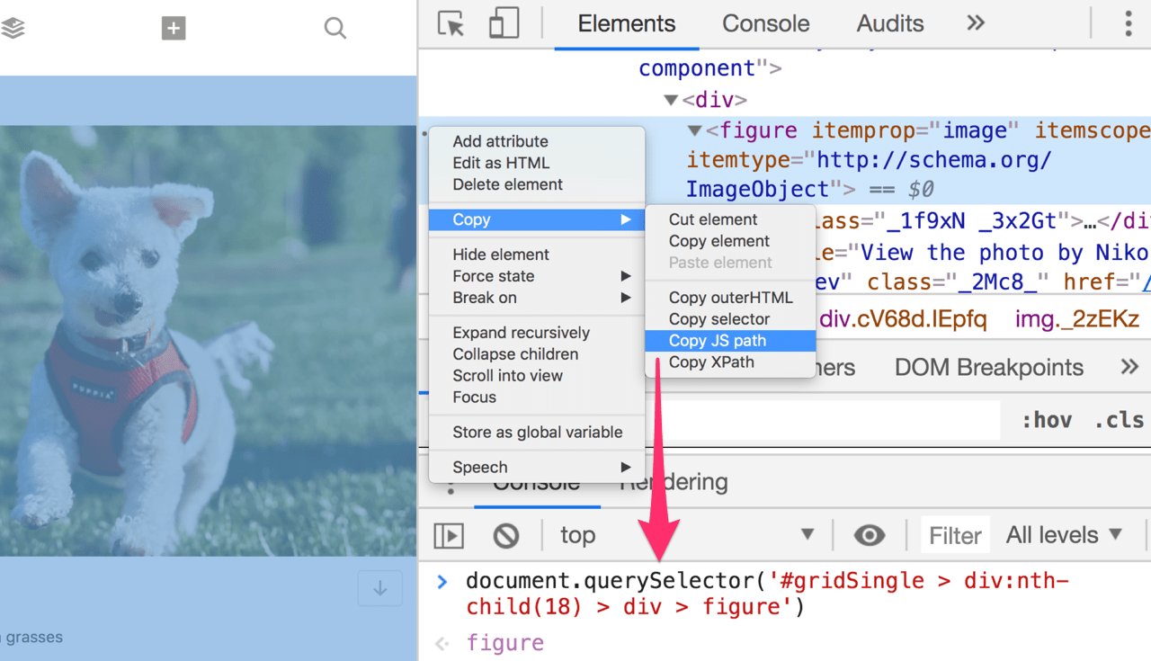Viewport: 1151px width, 661px height.
Task: Click the img._2zEKz breadcrumb
Action: point(1077,318)
